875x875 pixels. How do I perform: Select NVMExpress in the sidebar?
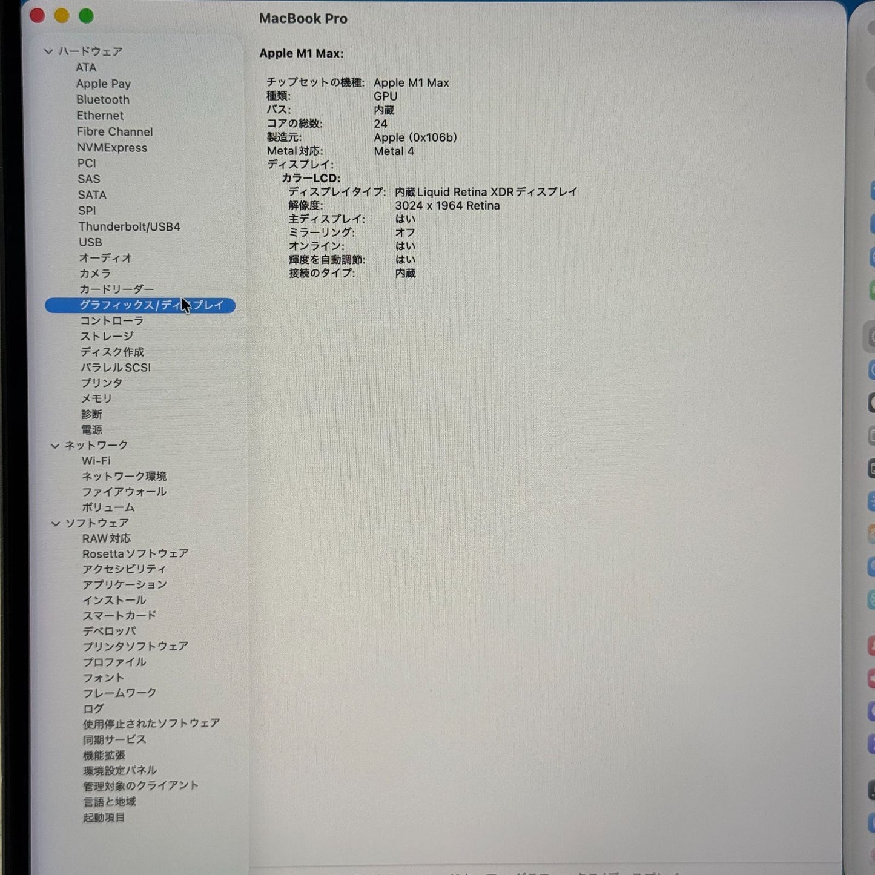click(112, 148)
